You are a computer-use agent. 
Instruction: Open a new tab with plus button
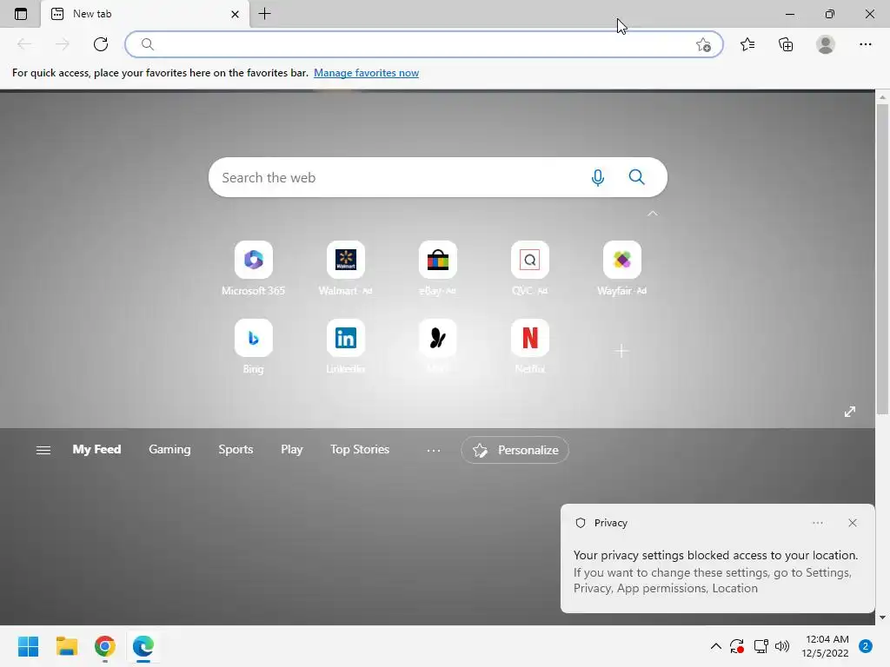(264, 14)
